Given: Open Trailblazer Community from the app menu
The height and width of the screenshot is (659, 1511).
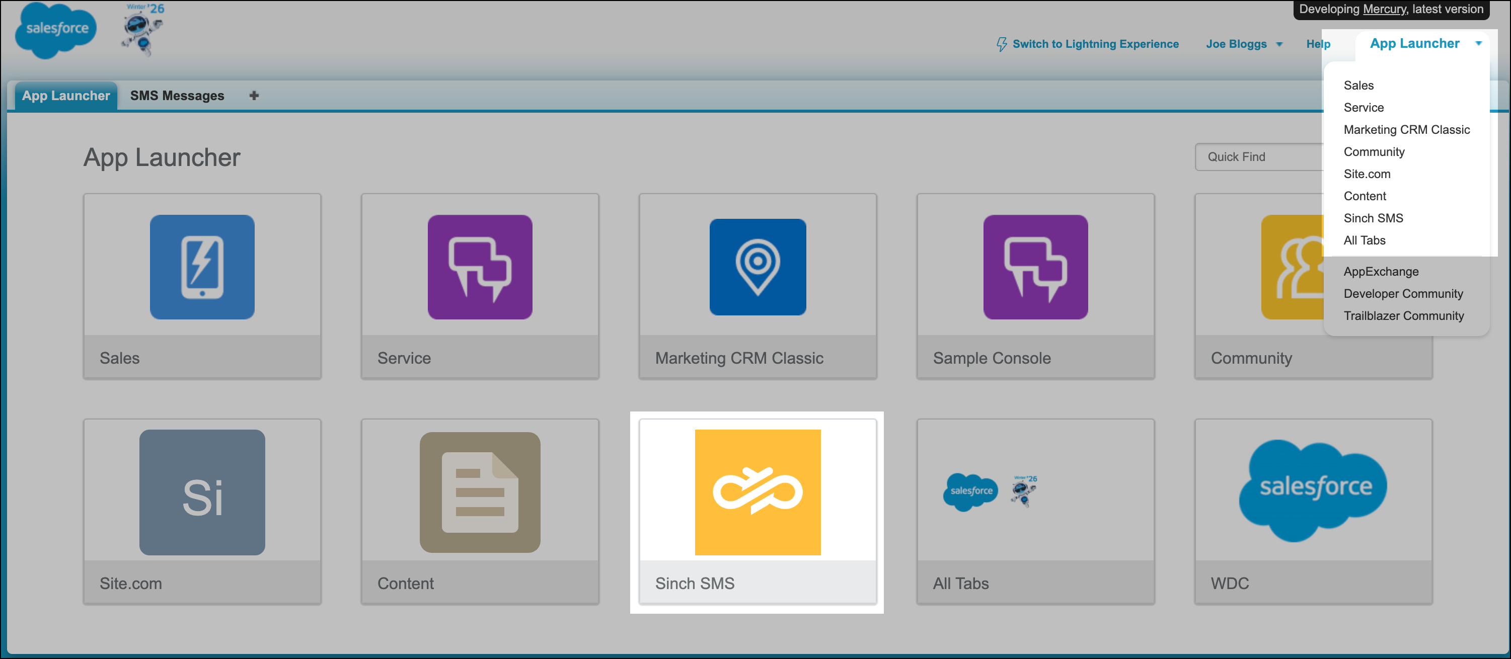Looking at the screenshot, I should click(1404, 316).
